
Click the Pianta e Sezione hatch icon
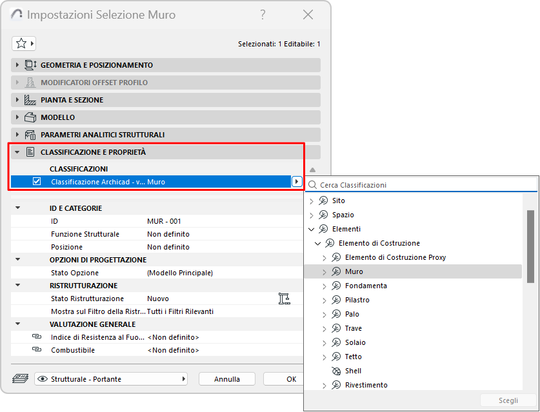coord(30,100)
